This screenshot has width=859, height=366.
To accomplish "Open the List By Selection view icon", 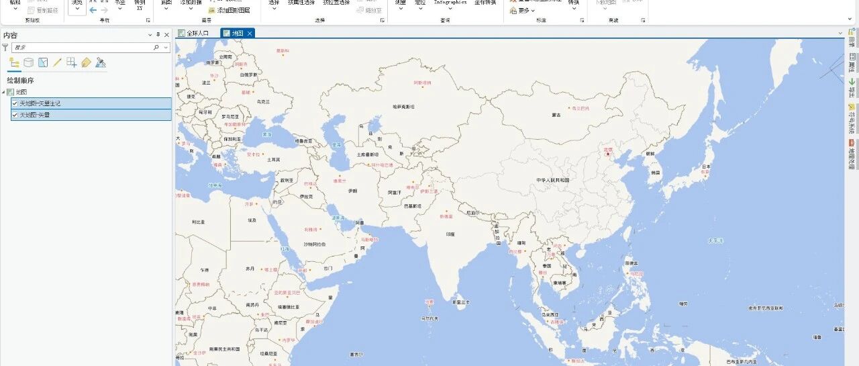I will coord(43,62).
